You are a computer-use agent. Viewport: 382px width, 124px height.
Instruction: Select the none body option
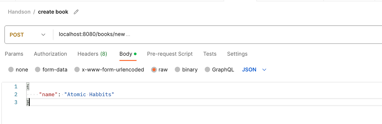coord(11,70)
